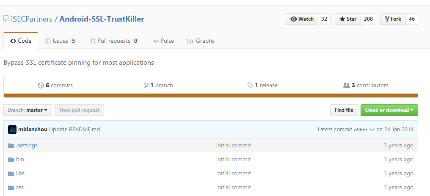This screenshot has width=430, height=196.
Task: Click the tag icon next to 1 release
Action: 250,86
